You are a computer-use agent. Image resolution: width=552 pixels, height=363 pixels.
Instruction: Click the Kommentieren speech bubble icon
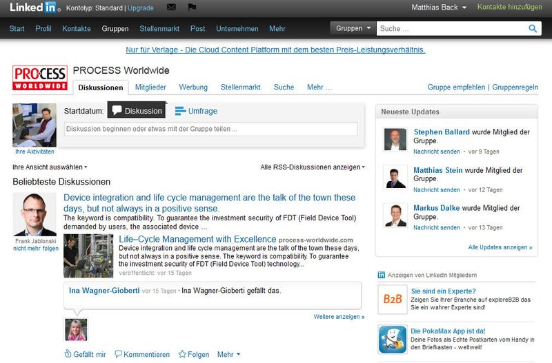119,354
